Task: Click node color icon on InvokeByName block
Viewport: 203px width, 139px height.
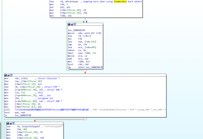Action: tap(6, 75)
